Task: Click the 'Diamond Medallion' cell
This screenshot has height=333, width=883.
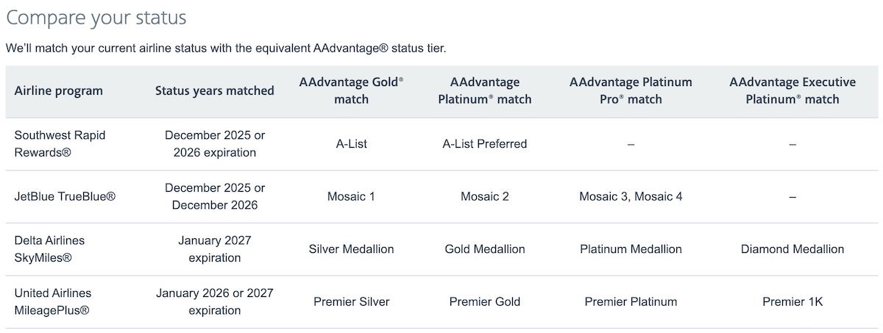Action: pos(792,249)
